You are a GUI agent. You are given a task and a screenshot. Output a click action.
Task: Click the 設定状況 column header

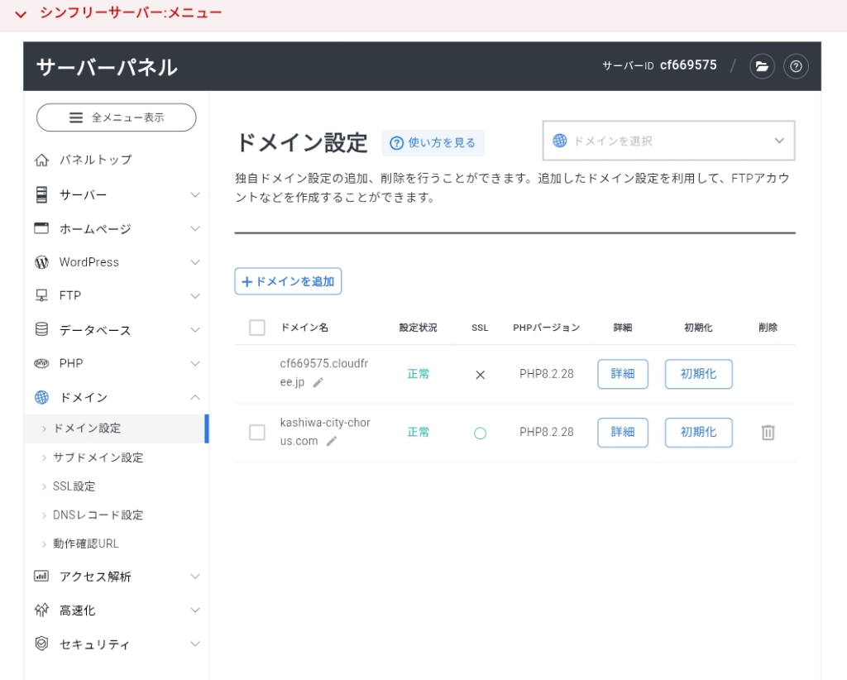(x=418, y=328)
